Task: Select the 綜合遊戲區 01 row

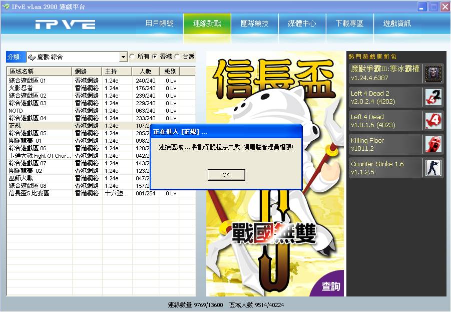Action: point(101,81)
